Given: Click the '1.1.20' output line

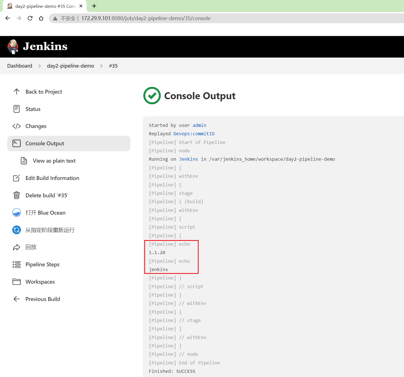Looking at the screenshot, I should (157, 252).
